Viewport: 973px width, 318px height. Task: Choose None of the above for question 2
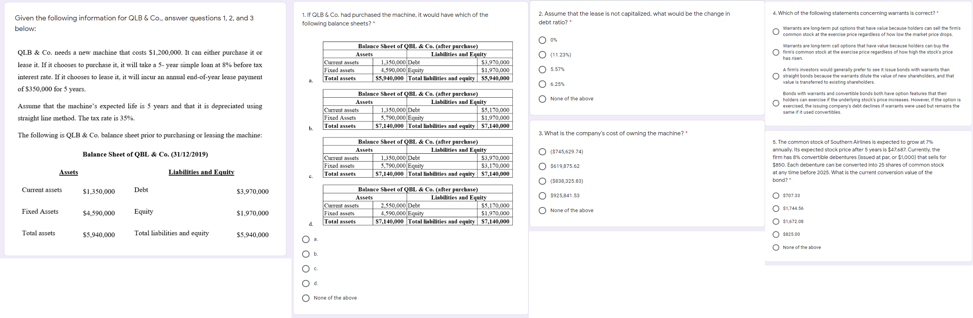click(543, 99)
